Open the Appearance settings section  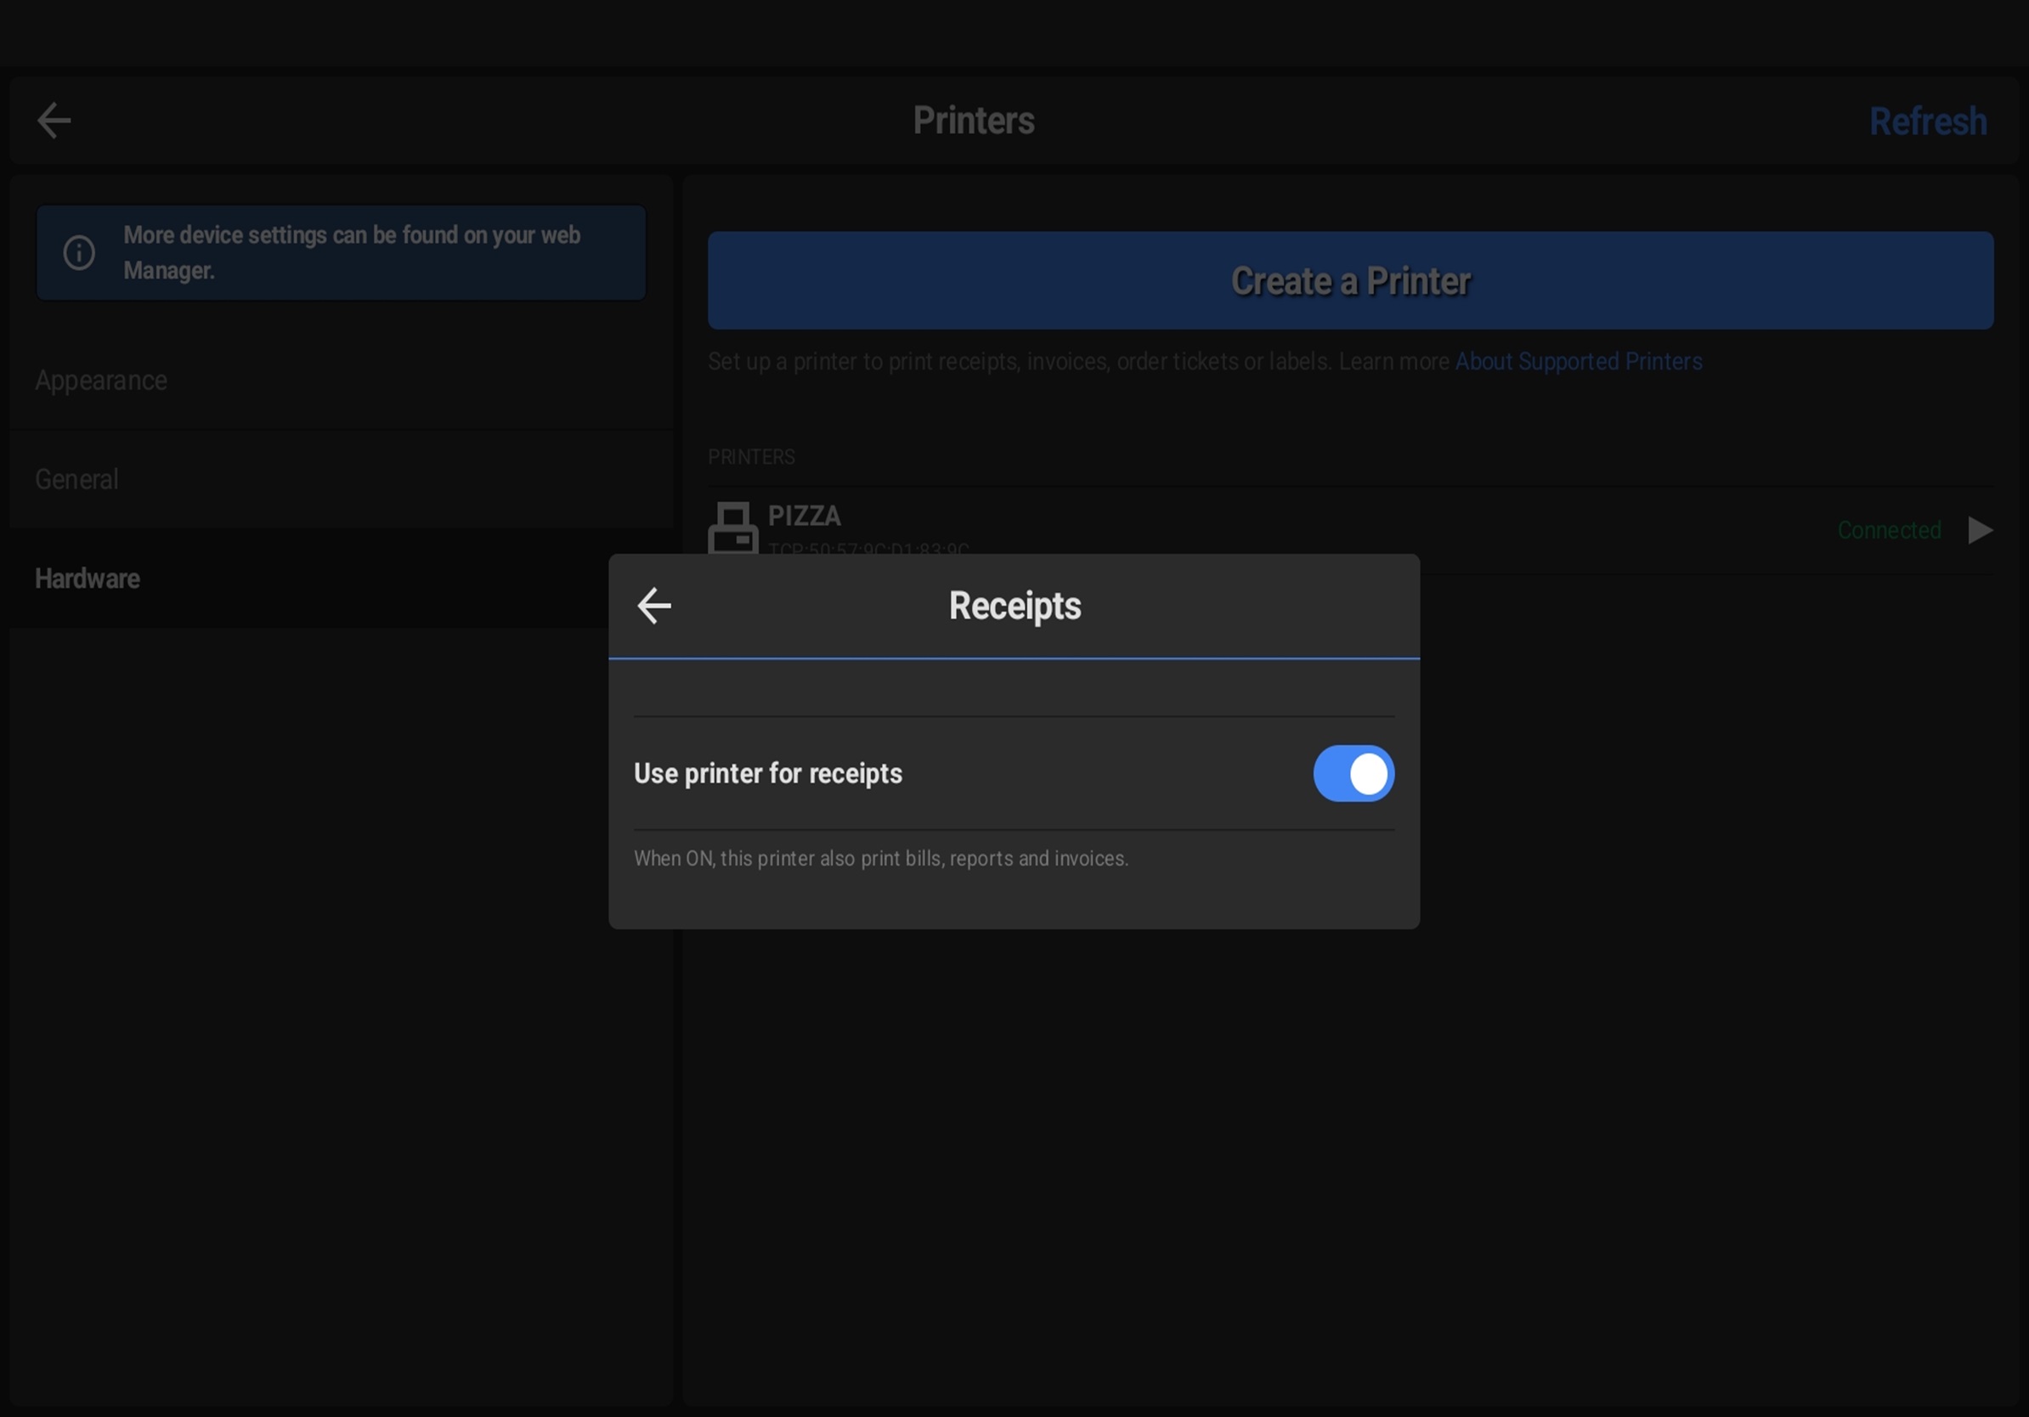pyautogui.click(x=102, y=381)
